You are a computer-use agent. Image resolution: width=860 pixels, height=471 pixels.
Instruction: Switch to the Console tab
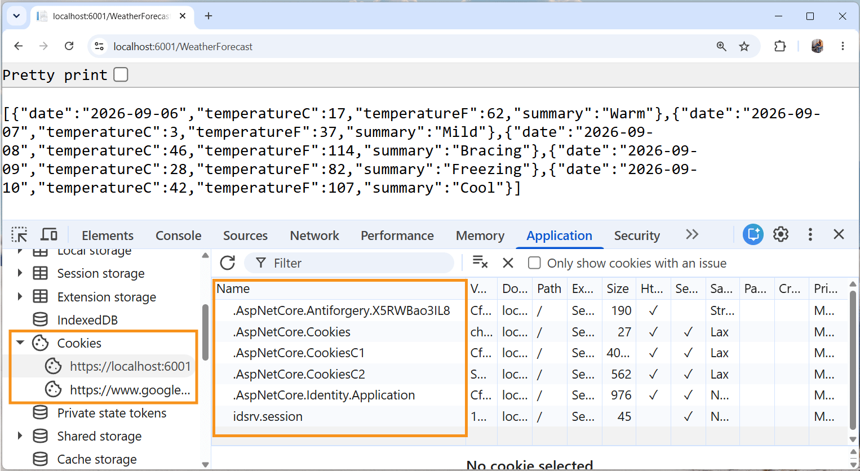coord(179,235)
